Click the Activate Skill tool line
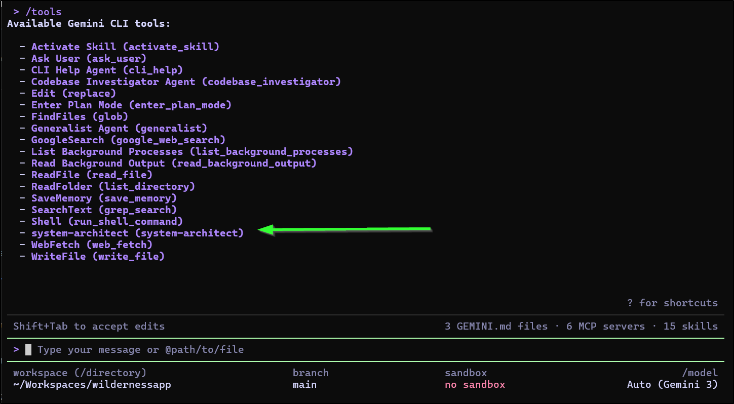Screen dimensions: 734x404 point(125,47)
